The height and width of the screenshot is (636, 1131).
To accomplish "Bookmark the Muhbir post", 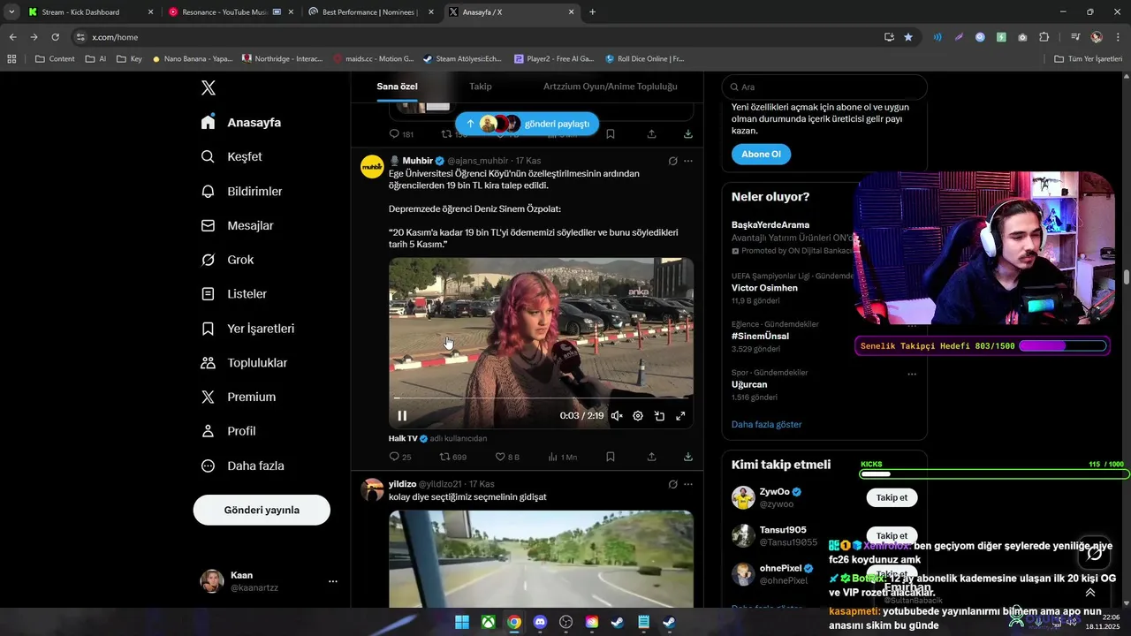I will point(611,457).
